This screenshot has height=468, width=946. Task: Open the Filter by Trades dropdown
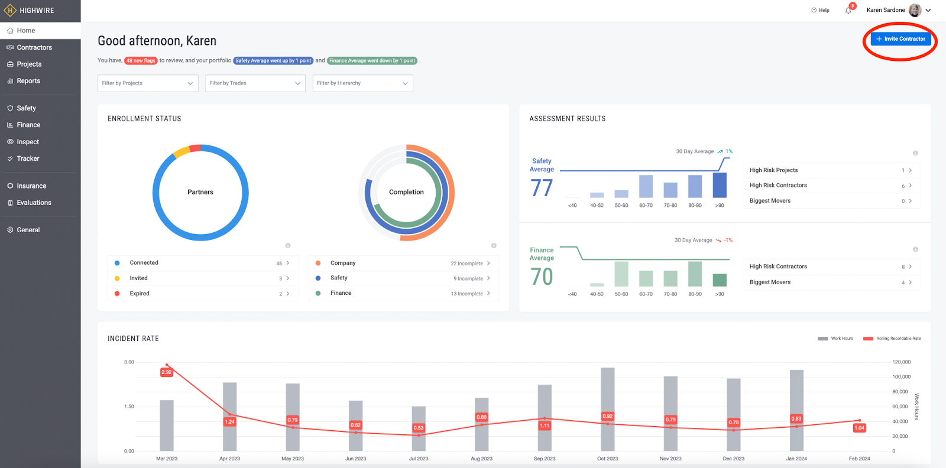tap(255, 83)
